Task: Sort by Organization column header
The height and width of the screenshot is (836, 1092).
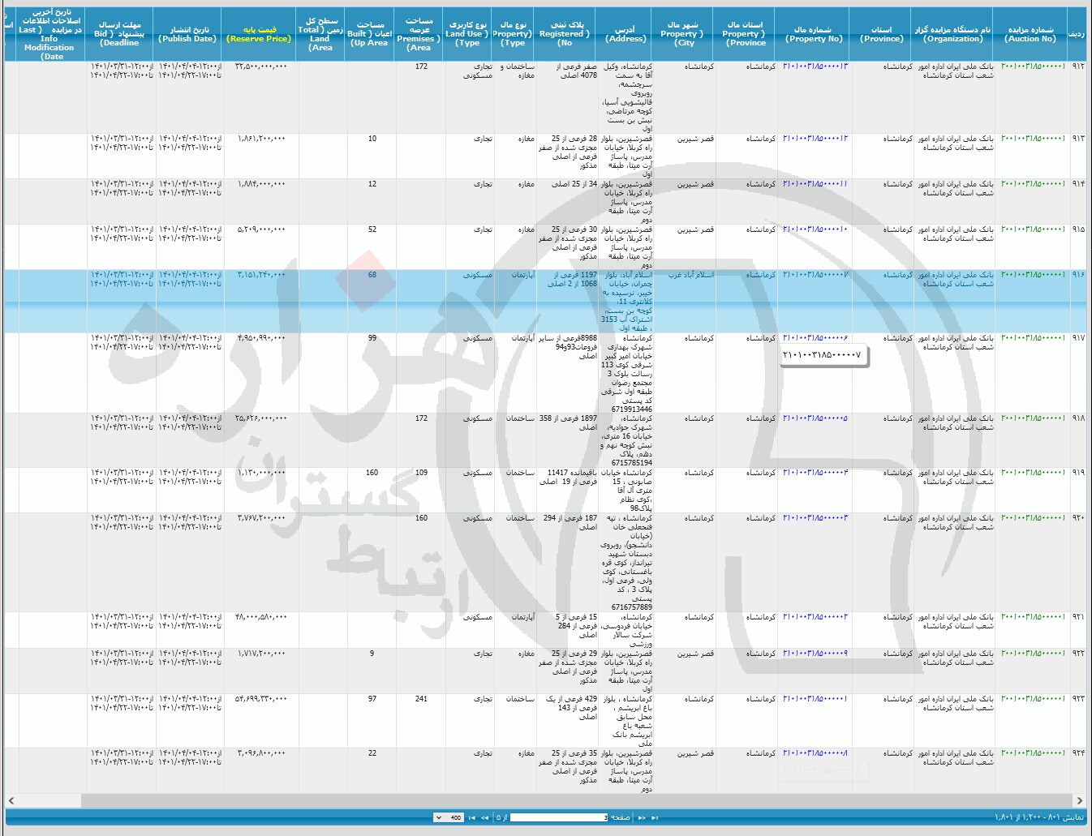Action: pyautogui.click(x=953, y=34)
